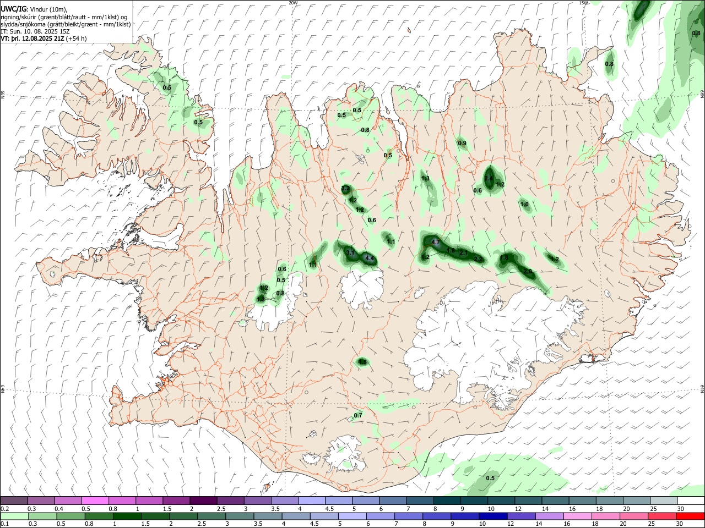Click the 0.1 label in the legend
The width and height of the screenshot is (705, 528).
(x=4, y=524)
